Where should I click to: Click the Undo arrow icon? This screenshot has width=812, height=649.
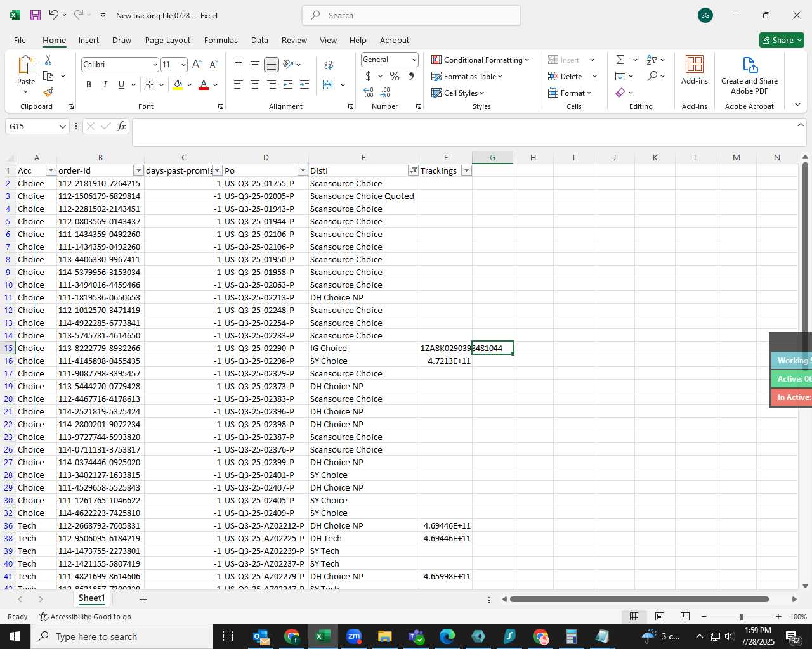[x=54, y=15]
